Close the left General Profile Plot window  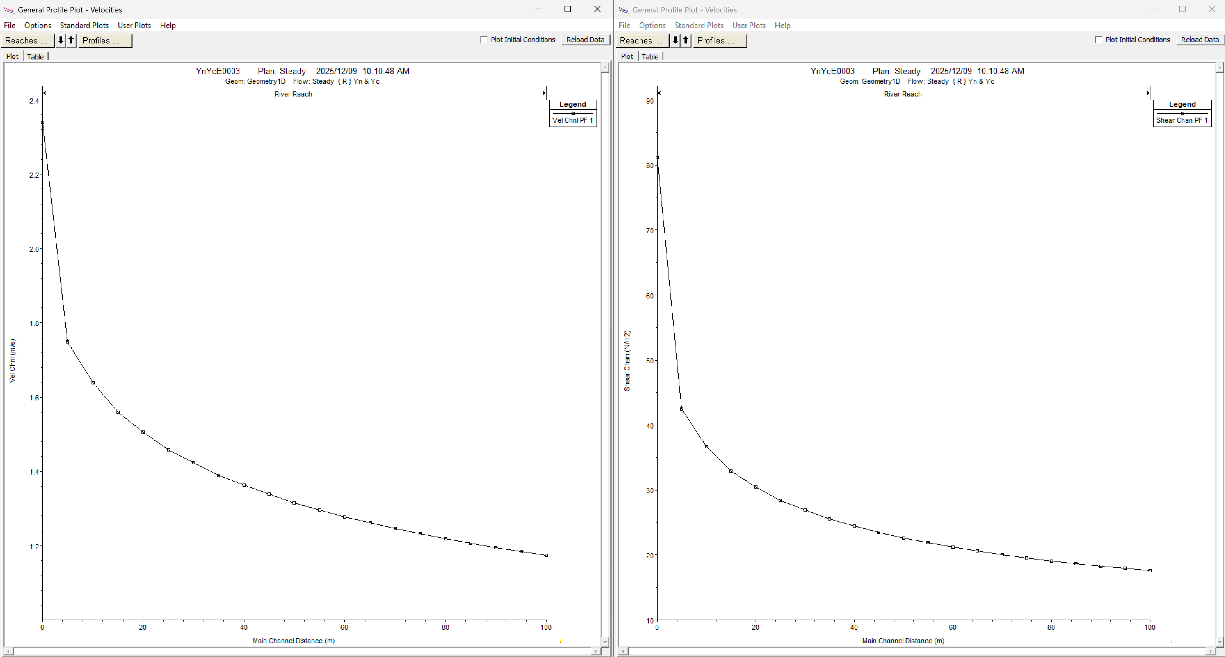597,9
